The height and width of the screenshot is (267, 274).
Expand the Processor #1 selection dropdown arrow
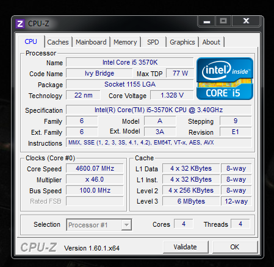pos(126,225)
